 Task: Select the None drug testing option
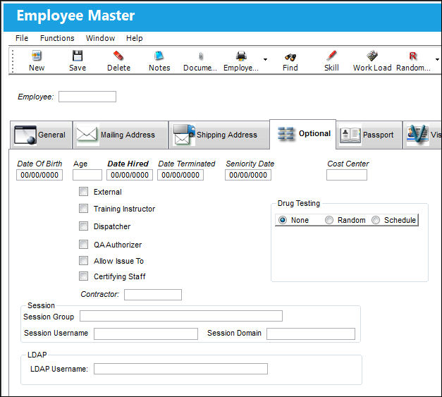coord(283,220)
